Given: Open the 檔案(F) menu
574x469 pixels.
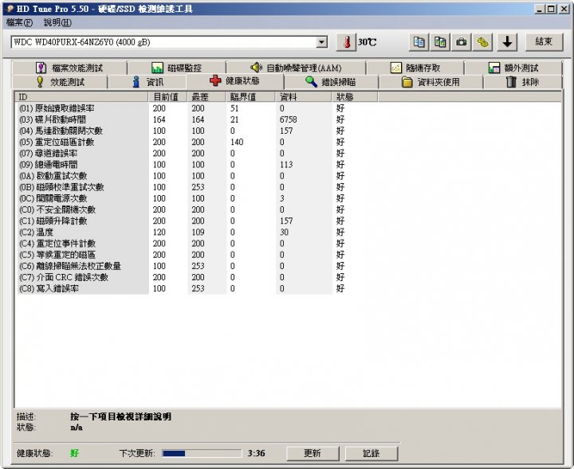Looking at the screenshot, I should (x=19, y=22).
